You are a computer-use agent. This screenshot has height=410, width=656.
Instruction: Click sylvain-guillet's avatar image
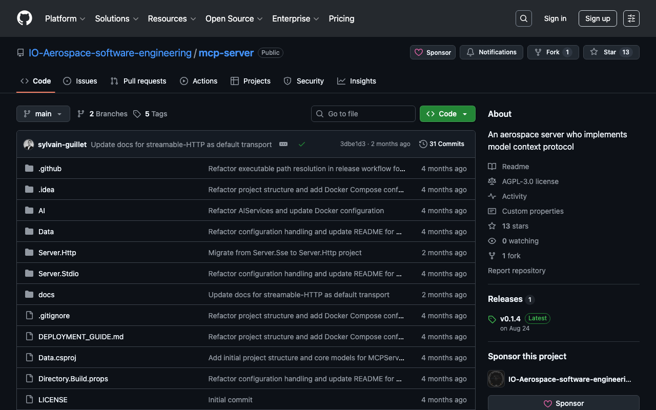coord(29,145)
